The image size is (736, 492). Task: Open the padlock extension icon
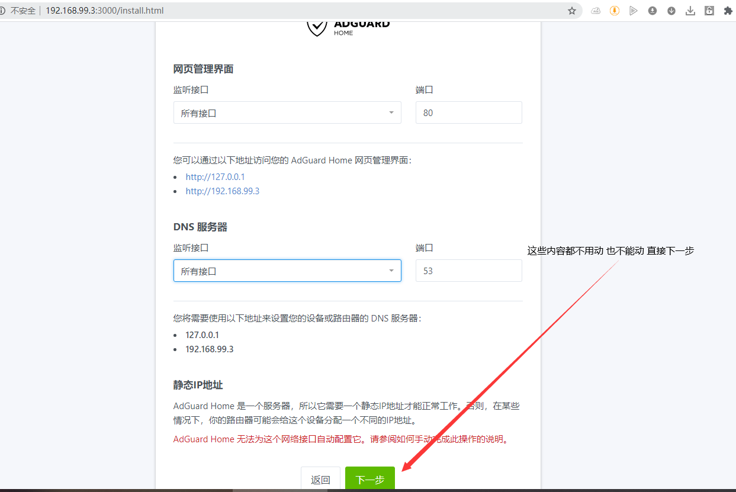point(709,11)
